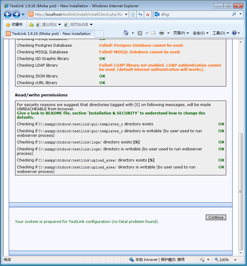The height and width of the screenshot is (266, 247).
Task: Expand the Home button dropdown arrow
Action: 133,33
